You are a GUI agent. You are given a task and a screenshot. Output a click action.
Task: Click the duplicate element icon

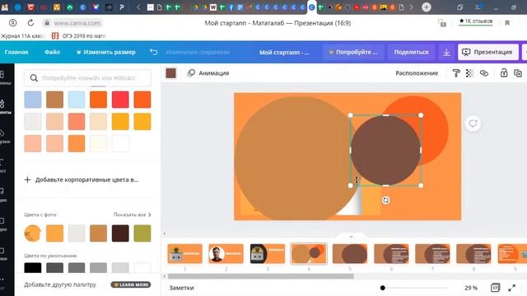coord(518,73)
